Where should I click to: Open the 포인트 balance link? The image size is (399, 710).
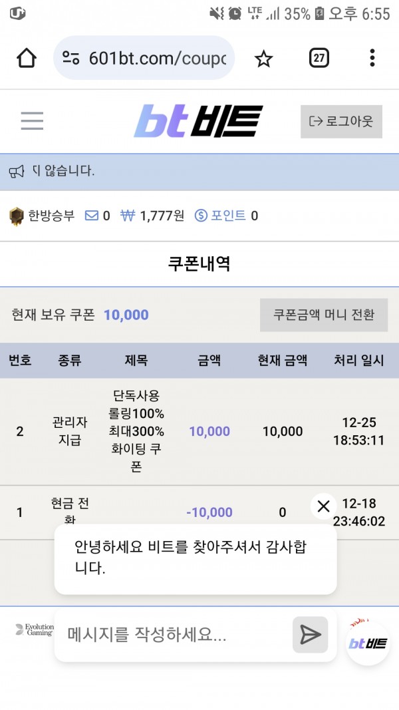226,216
